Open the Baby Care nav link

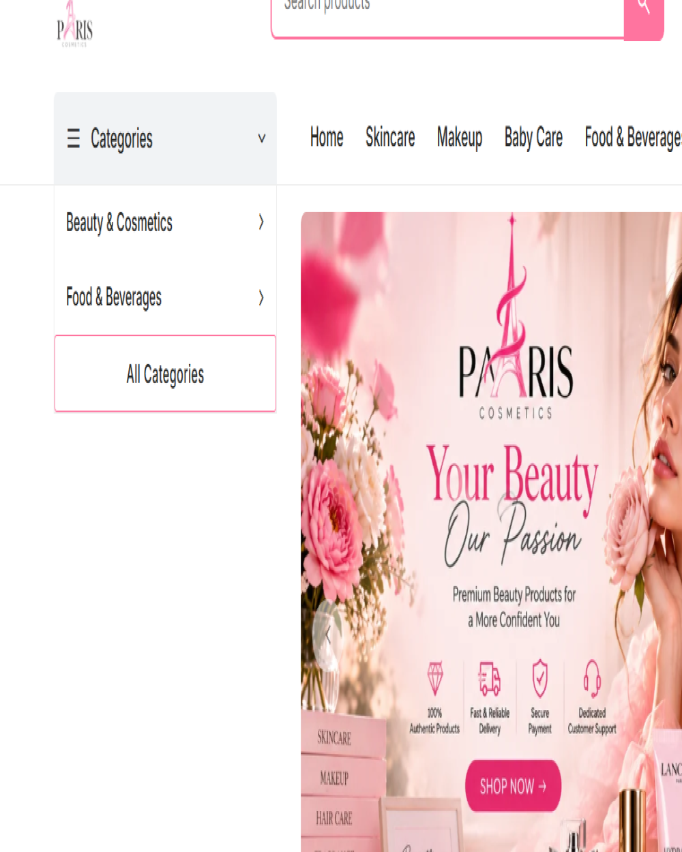tap(533, 138)
